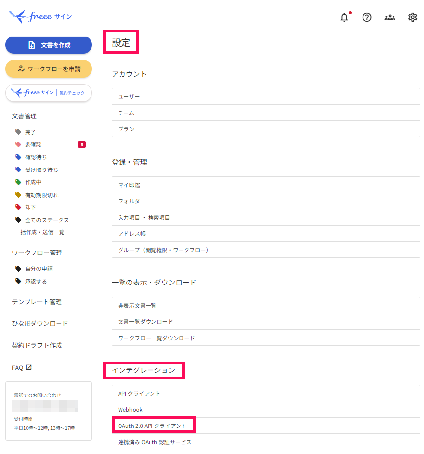This screenshot has width=424, height=454.
Task: Click the tag icon beside 自分の申請
Action: (x=18, y=269)
